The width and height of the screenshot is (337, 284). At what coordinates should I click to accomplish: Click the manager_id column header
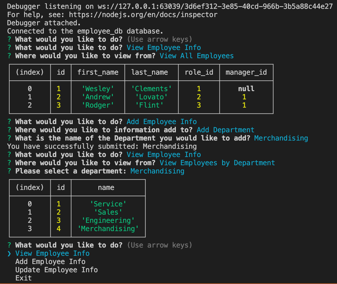tap(246, 72)
